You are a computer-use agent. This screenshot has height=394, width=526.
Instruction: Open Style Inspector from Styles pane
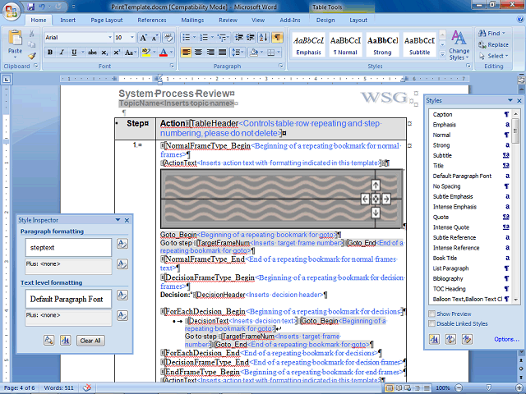(x=450, y=339)
